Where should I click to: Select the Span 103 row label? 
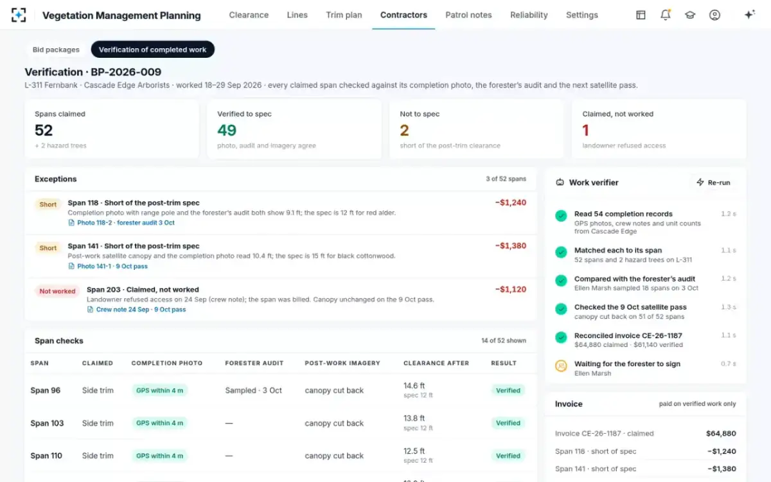[x=48, y=423]
